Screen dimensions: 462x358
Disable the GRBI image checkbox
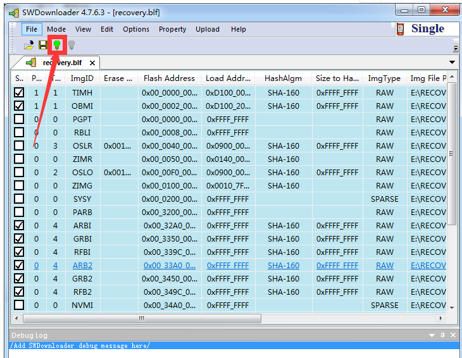pos(19,238)
